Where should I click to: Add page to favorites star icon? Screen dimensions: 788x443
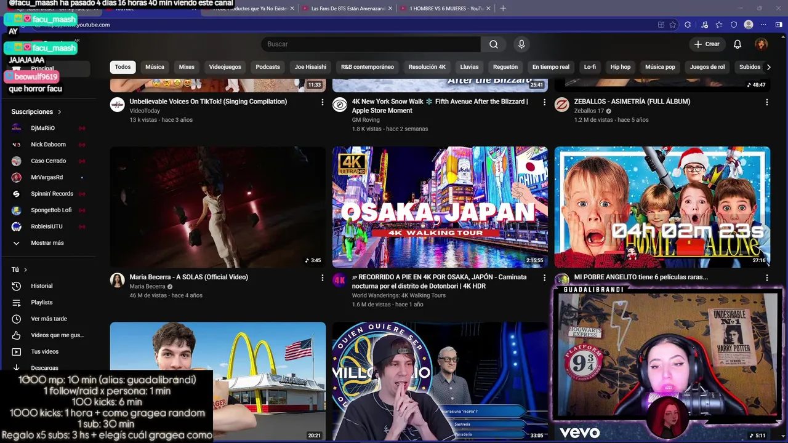pyautogui.click(x=673, y=25)
